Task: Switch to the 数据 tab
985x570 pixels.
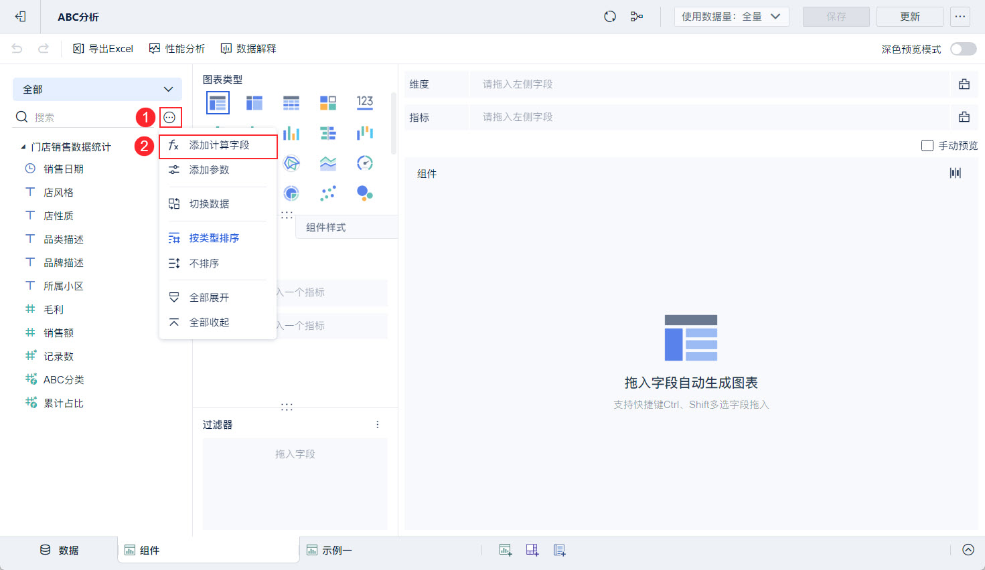Action: pos(60,550)
